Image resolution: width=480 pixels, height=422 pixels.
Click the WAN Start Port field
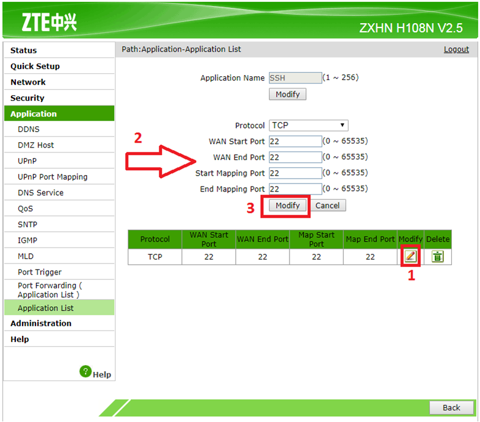[x=295, y=141]
